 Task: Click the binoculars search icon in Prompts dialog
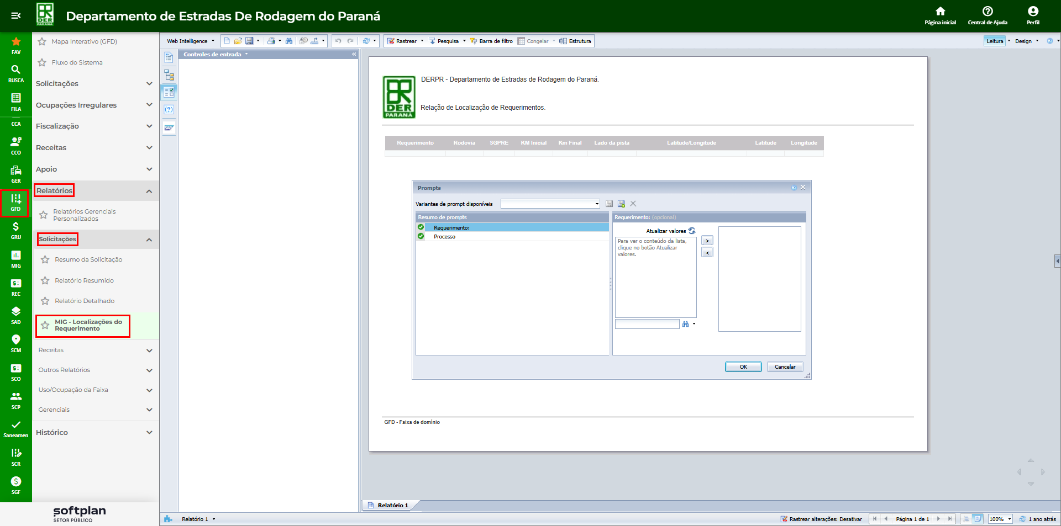pyautogui.click(x=685, y=324)
